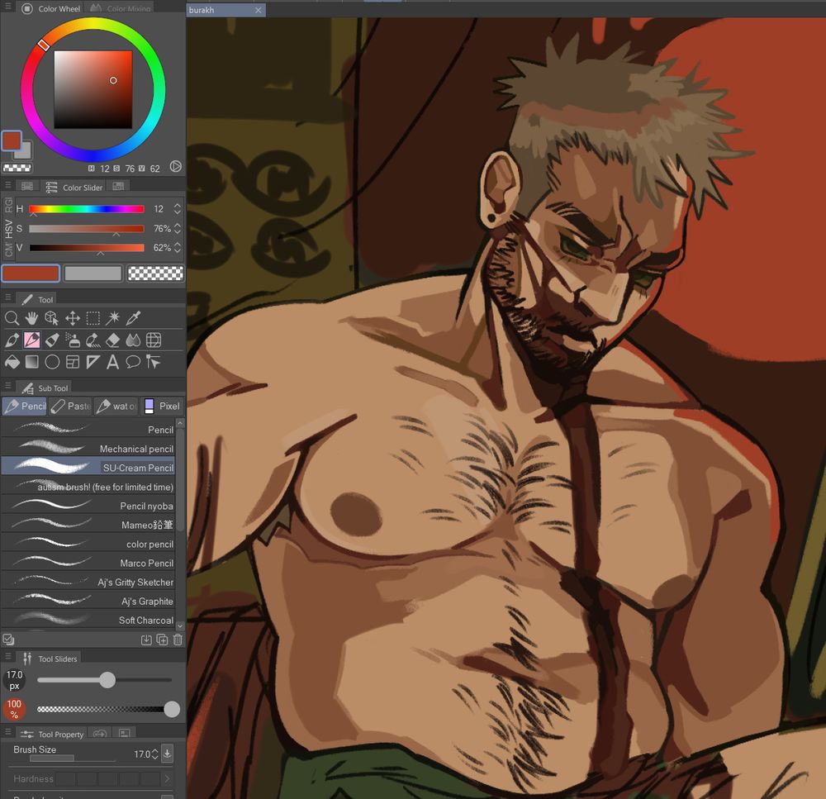Image resolution: width=826 pixels, height=799 pixels.
Task: Select the Eraser tool
Action: [112, 340]
